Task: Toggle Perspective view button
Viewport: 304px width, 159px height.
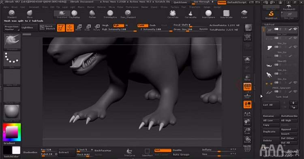Action: 247,86
